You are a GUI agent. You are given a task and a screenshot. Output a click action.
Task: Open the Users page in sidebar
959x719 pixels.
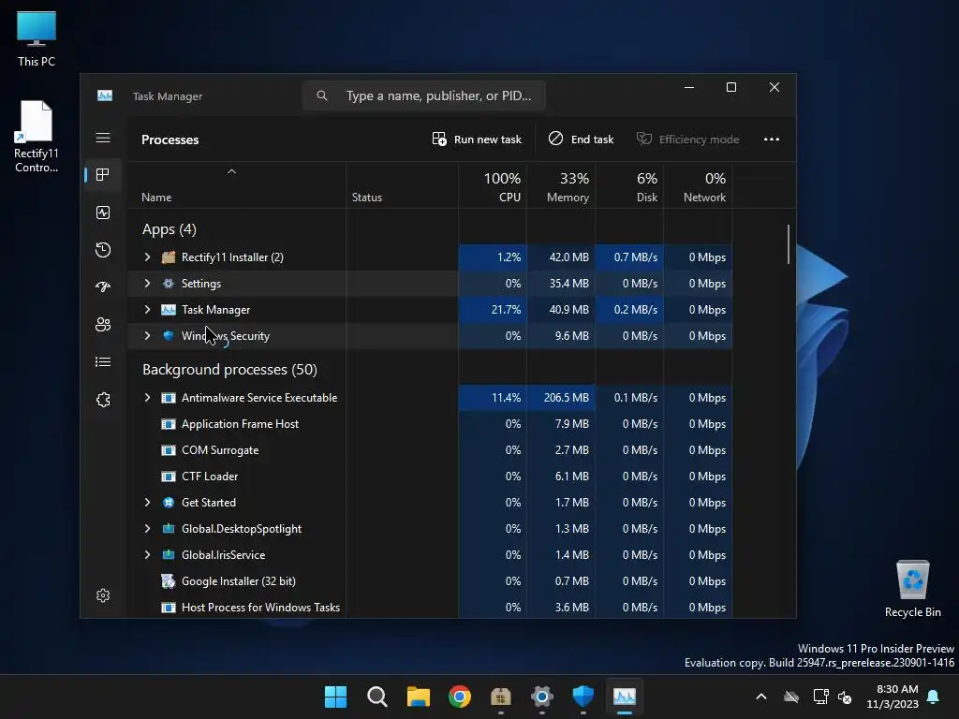coord(103,324)
